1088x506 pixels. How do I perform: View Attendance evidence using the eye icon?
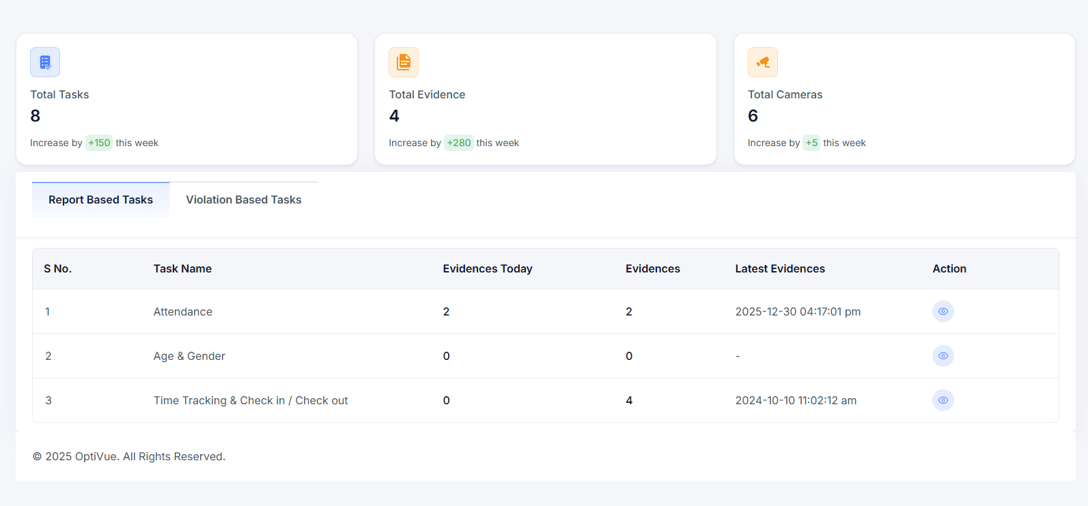943,311
